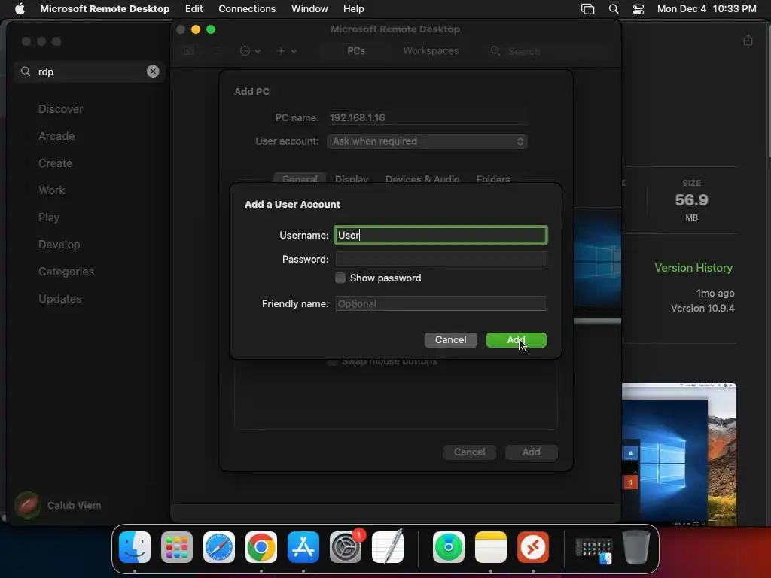Click the Add button in Add PC sheet

click(x=531, y=452)
